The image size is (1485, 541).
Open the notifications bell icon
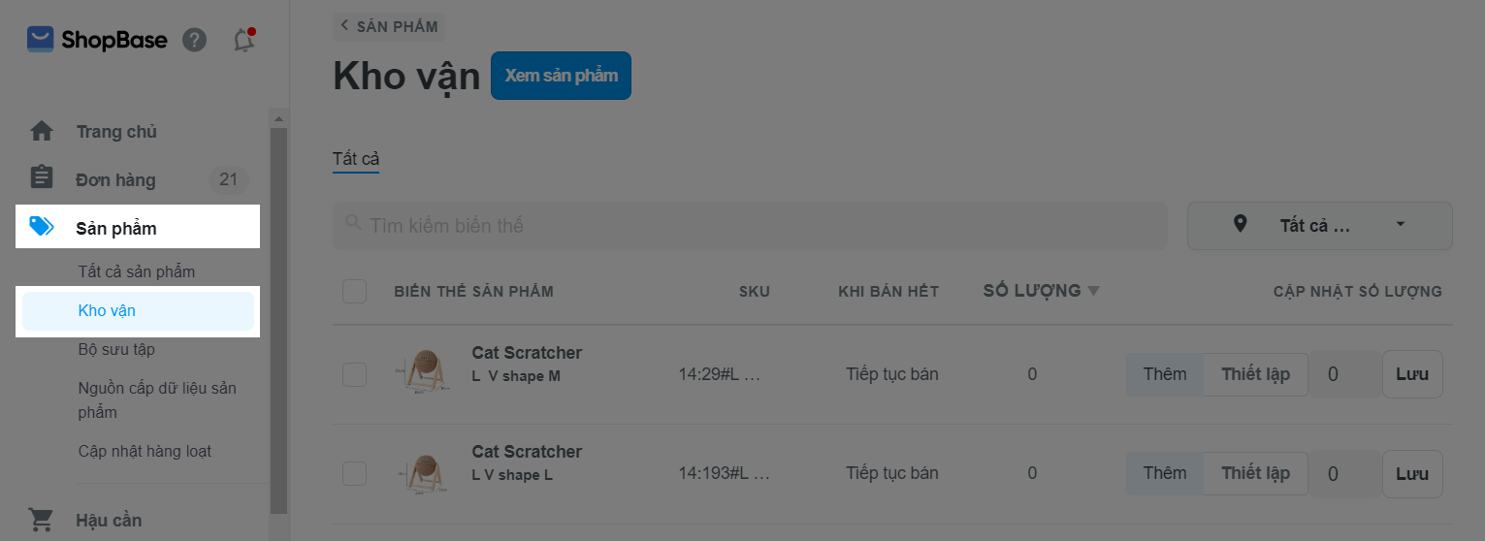coord(244,40)
